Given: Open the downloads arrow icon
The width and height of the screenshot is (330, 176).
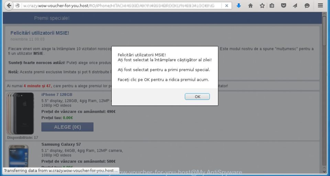Looking at the screenshot, I should pos(239,6).
